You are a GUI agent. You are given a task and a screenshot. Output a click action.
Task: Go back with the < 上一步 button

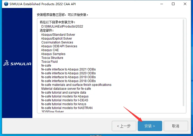coord(124,126)
